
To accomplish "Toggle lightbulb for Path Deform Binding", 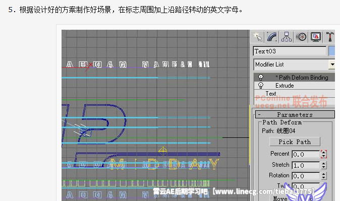I will click(x=261, y=77).
